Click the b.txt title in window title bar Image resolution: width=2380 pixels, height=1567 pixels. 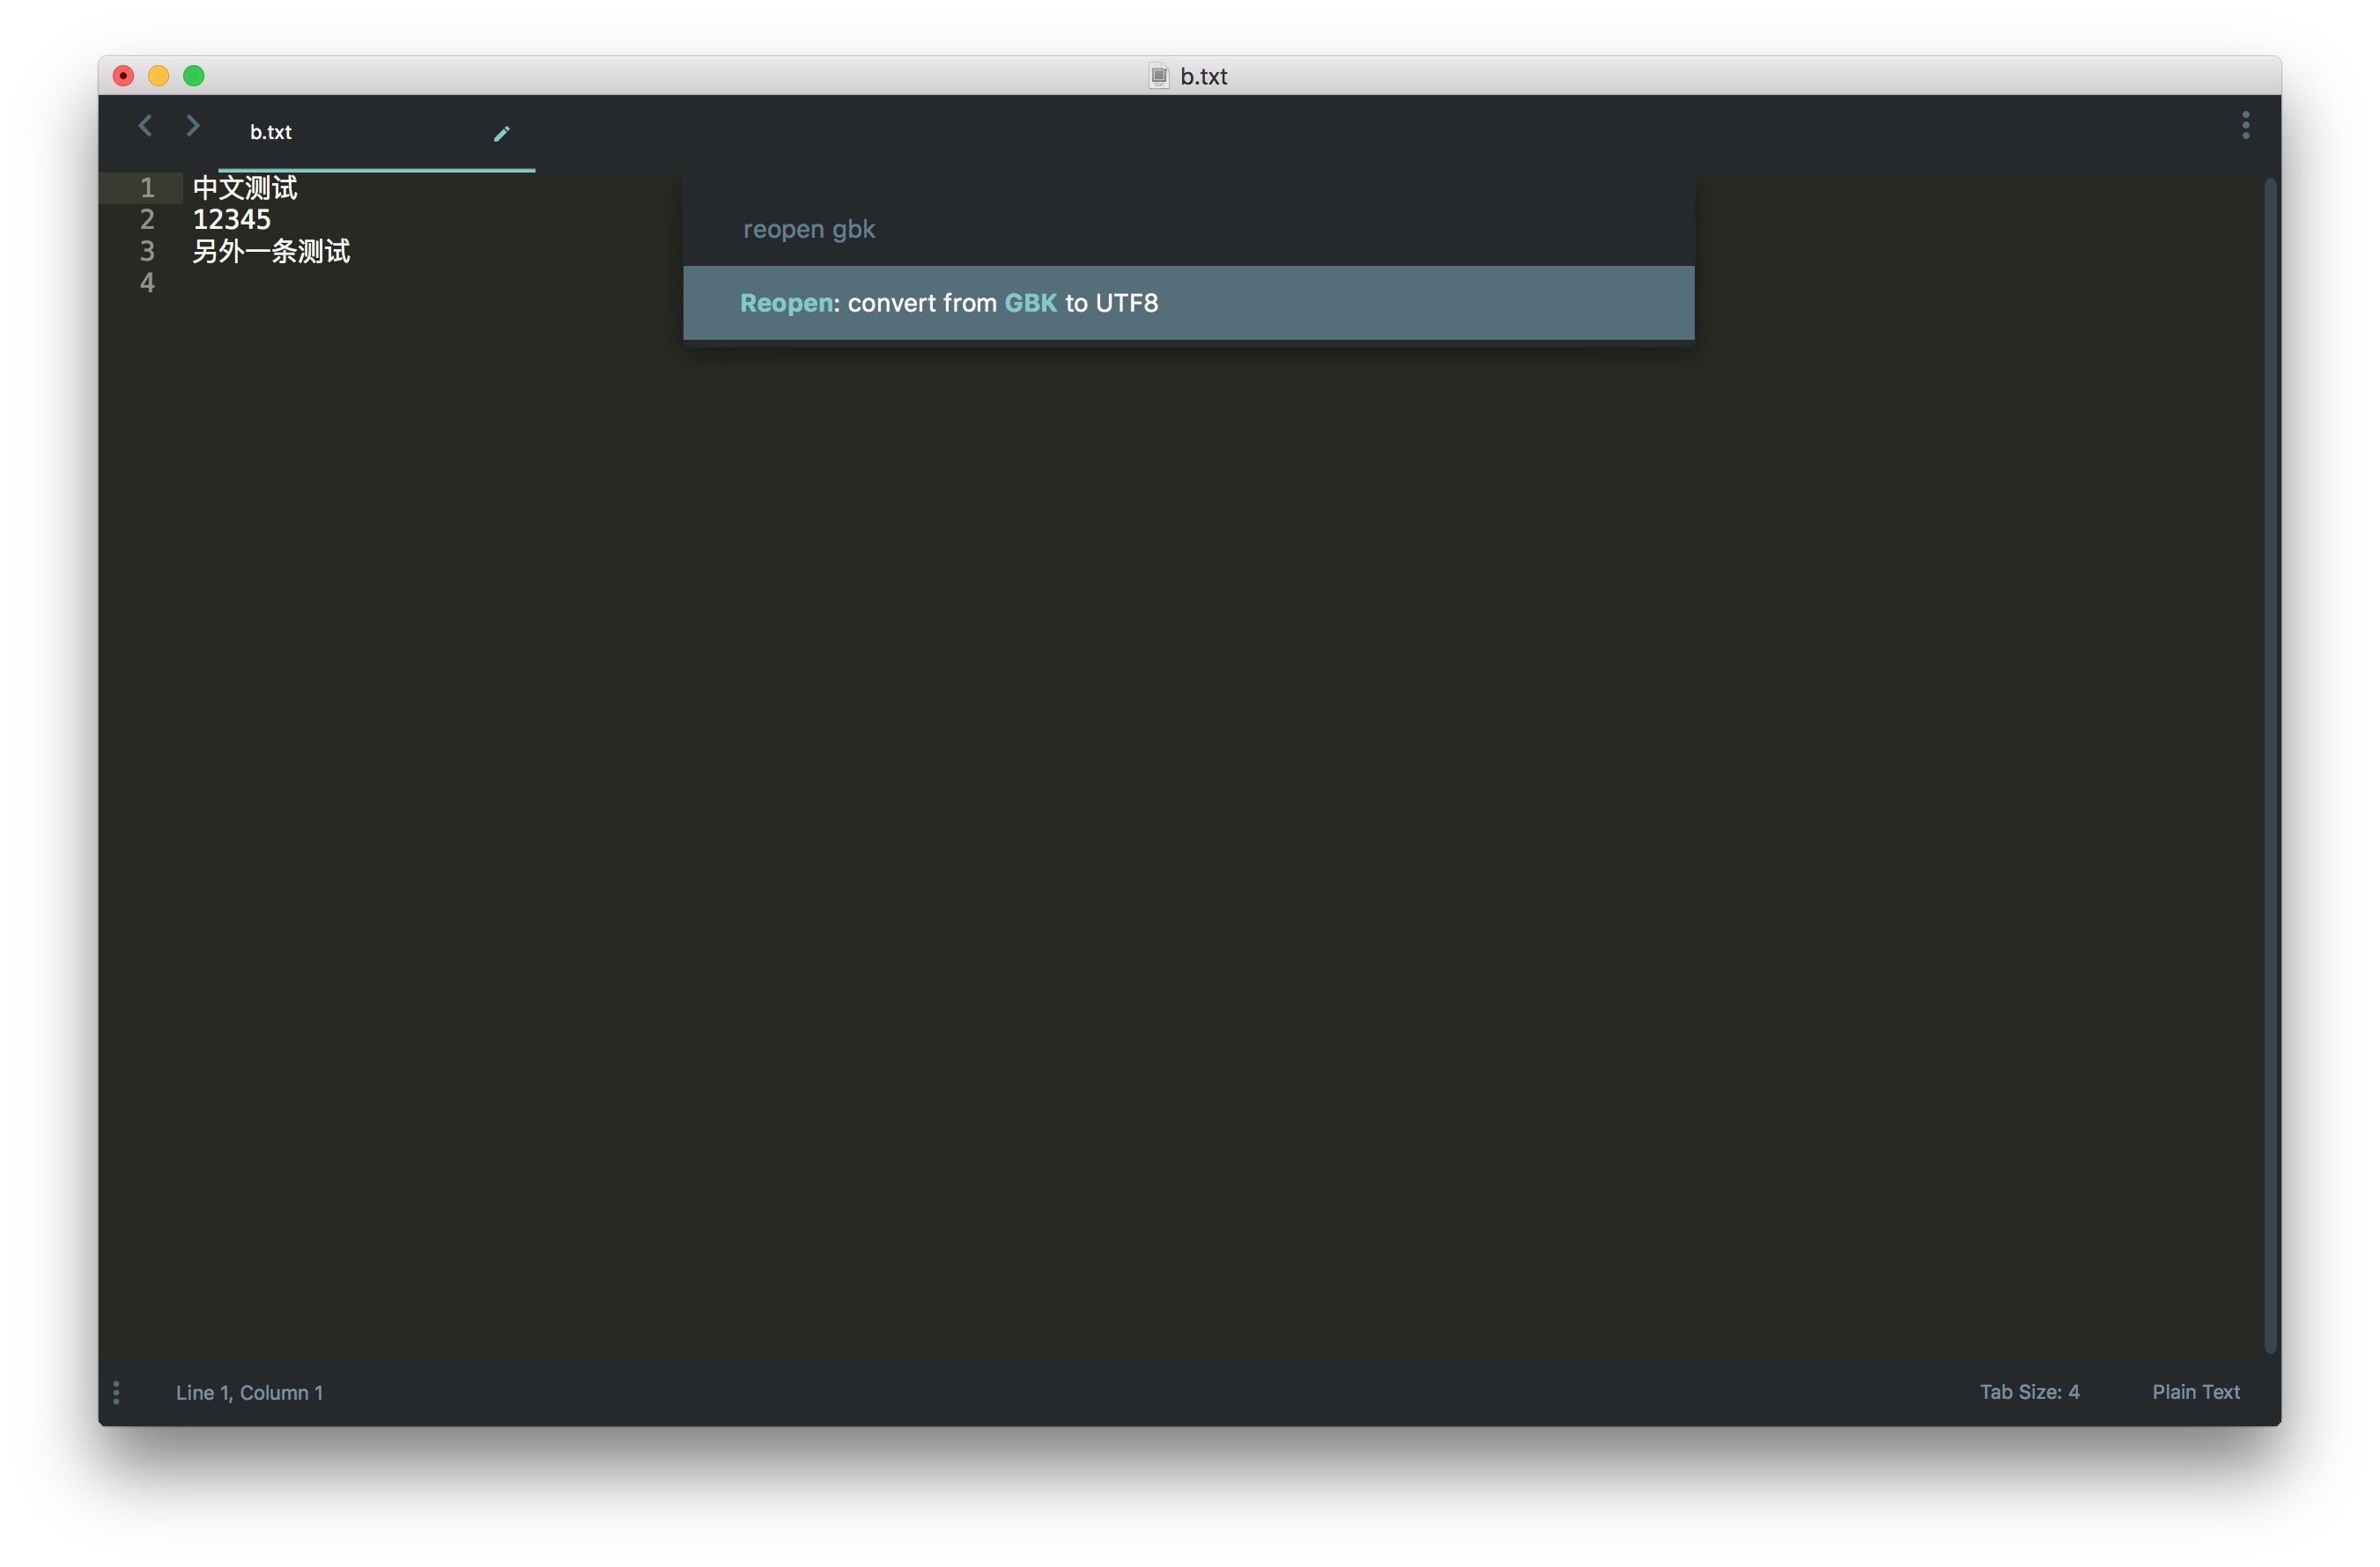1203,76
